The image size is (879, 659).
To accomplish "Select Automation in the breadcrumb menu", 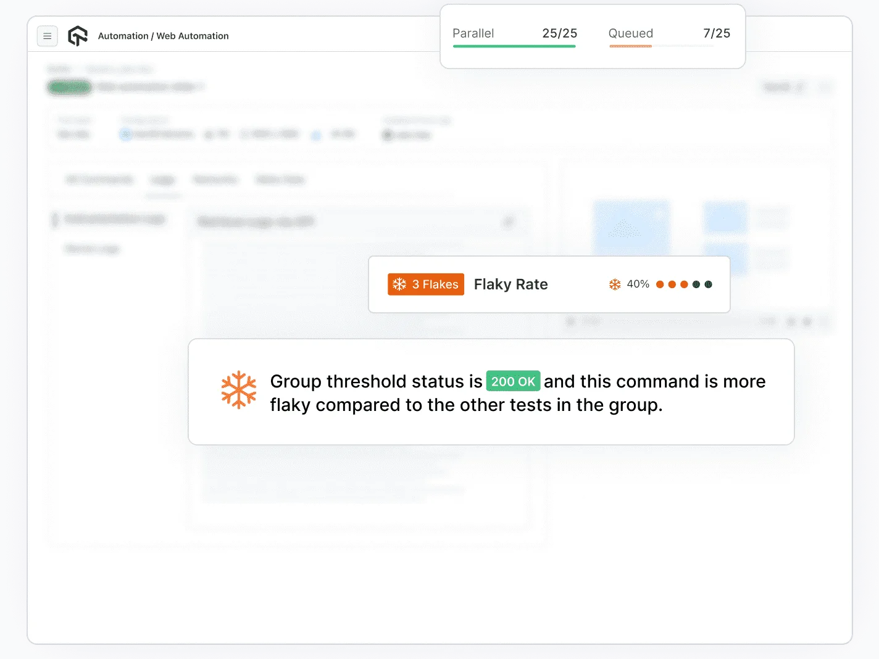I will [x=123, y=36].
